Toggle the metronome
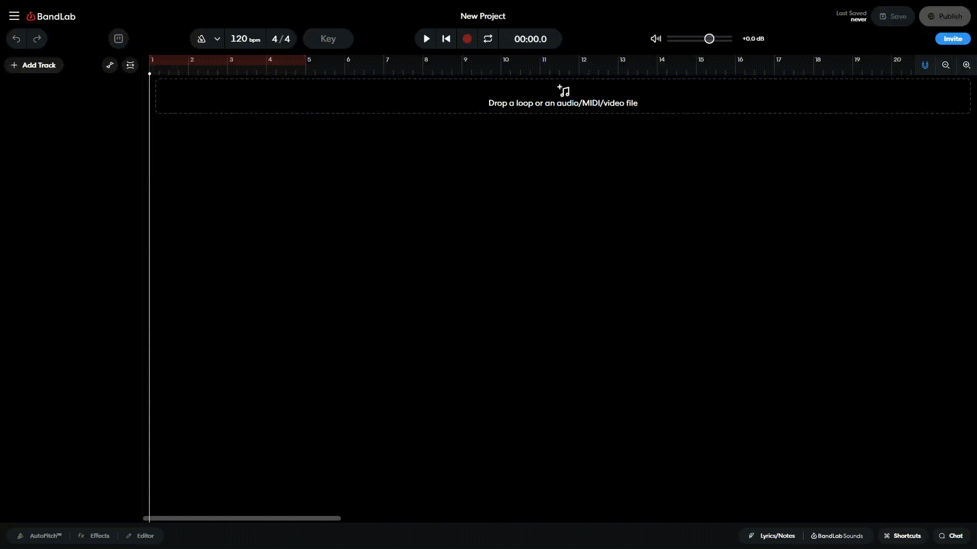Screen dimensions: 977x549 tap(202, 39)
